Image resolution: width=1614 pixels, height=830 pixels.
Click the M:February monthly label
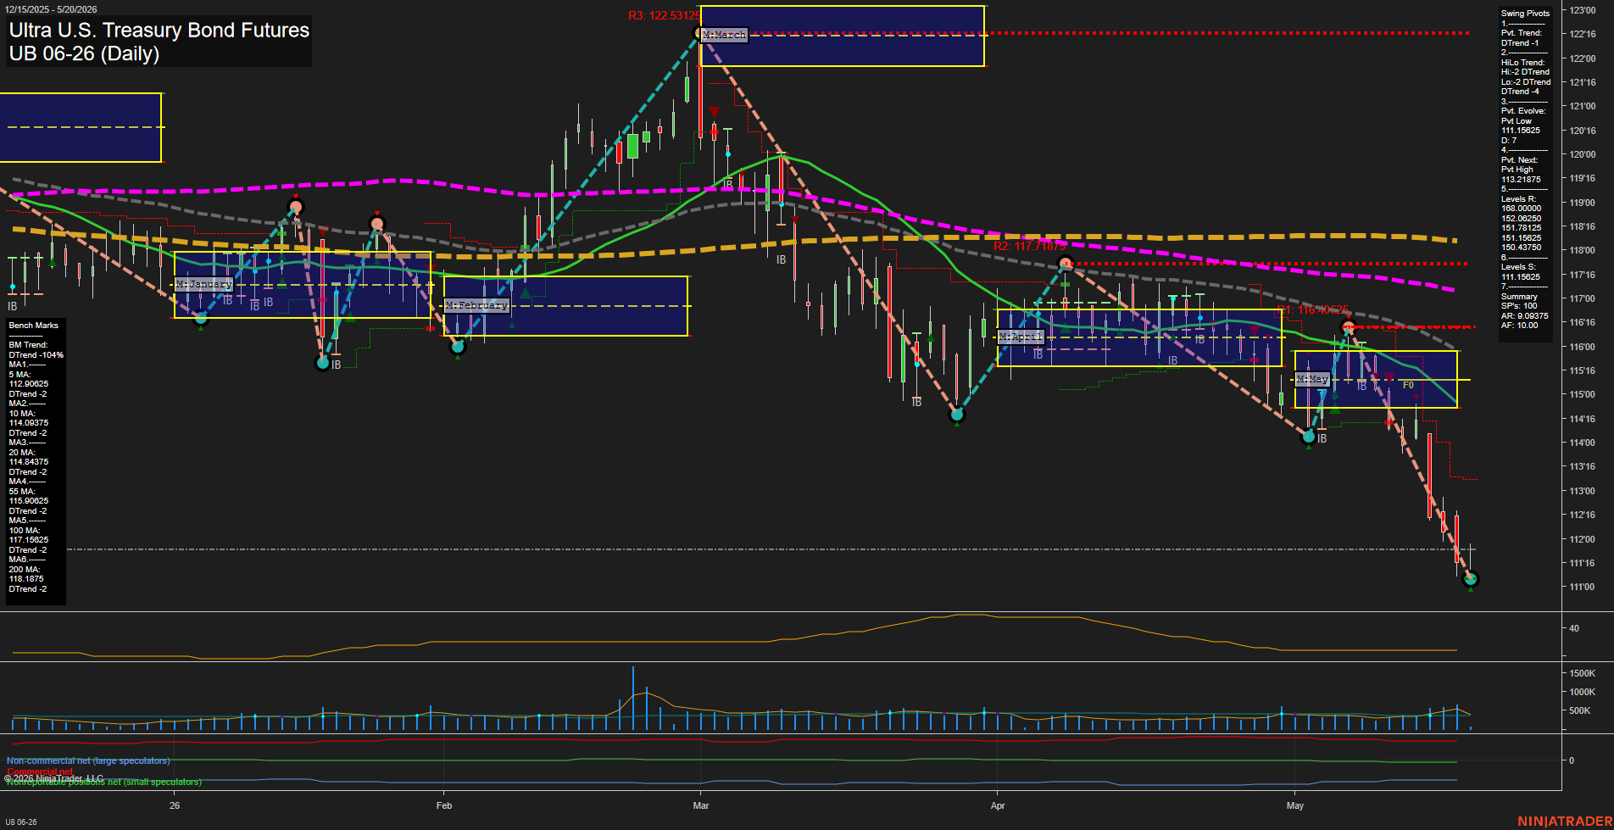476,304
